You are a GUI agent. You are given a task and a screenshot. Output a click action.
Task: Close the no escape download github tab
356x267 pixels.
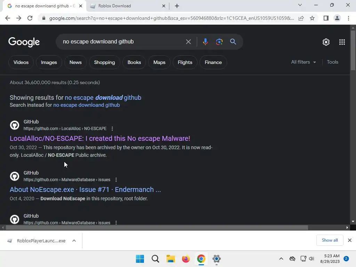tap(81, 6)
